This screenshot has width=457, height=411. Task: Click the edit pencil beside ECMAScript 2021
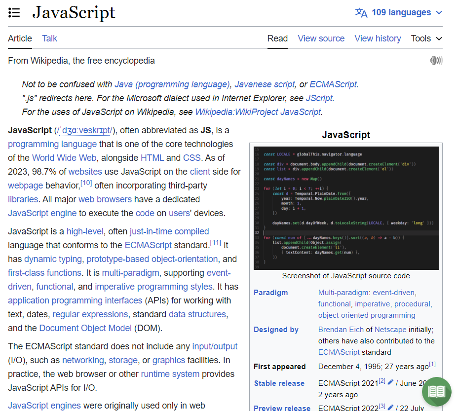pyautogui.click(x=390, y=382)
